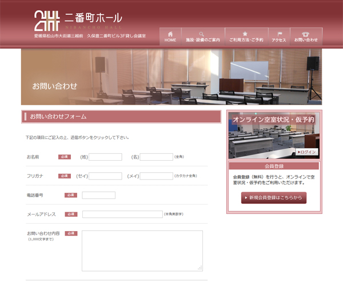The image size is (343, 286).
Task: Click the 会員登録 panel heading
Action: point(274,166)
